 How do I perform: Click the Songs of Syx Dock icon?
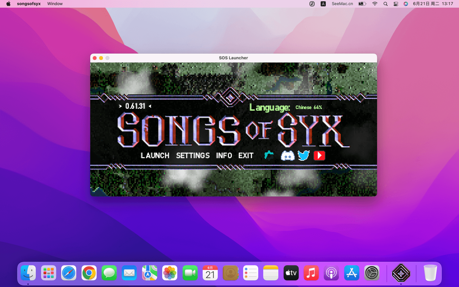(401, 273)
